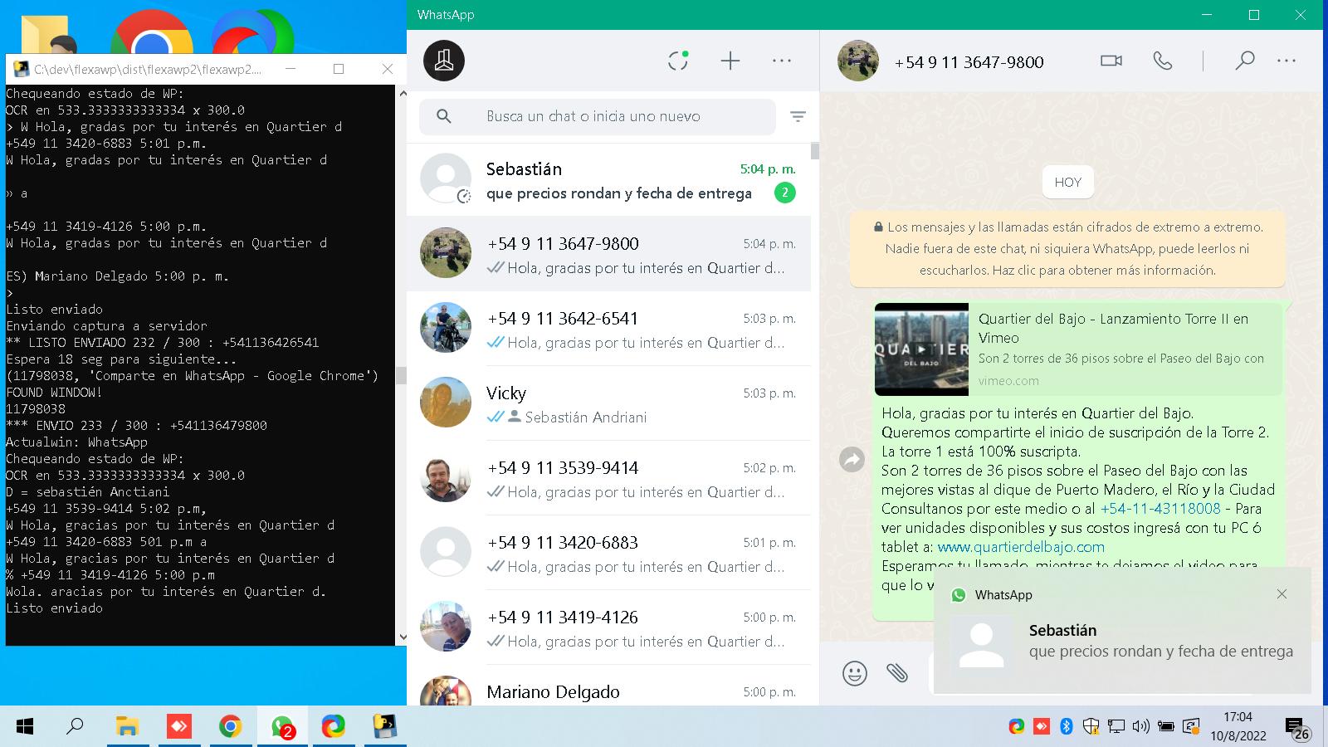Open Windows Start menu
1328x747 pixels.
coord(25,727)
